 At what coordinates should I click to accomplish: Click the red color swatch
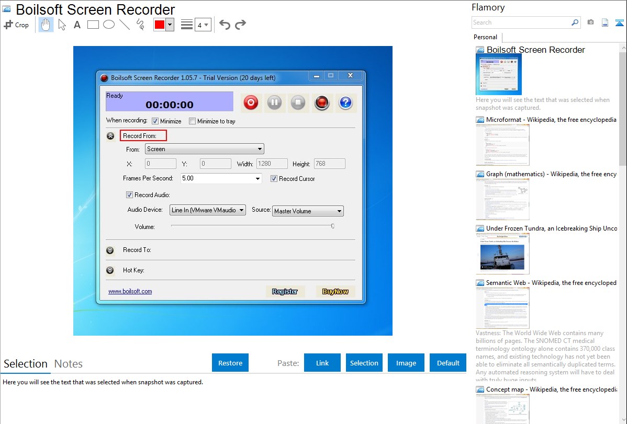pos(160,25)
